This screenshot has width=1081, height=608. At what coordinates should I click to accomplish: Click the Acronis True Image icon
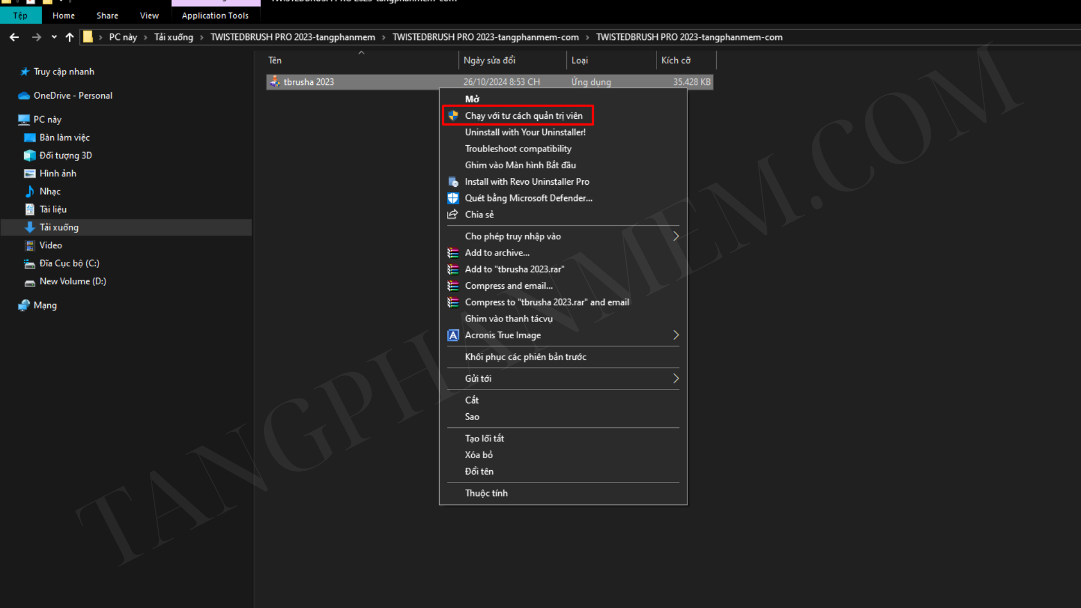point(453,336)
